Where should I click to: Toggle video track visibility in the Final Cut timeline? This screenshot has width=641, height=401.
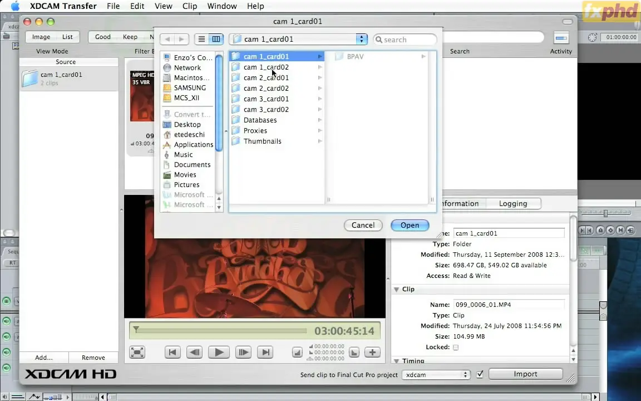tap(6, 301)
